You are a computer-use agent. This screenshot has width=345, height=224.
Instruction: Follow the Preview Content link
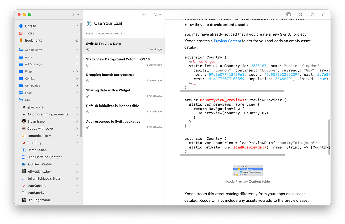pos(227,41)
